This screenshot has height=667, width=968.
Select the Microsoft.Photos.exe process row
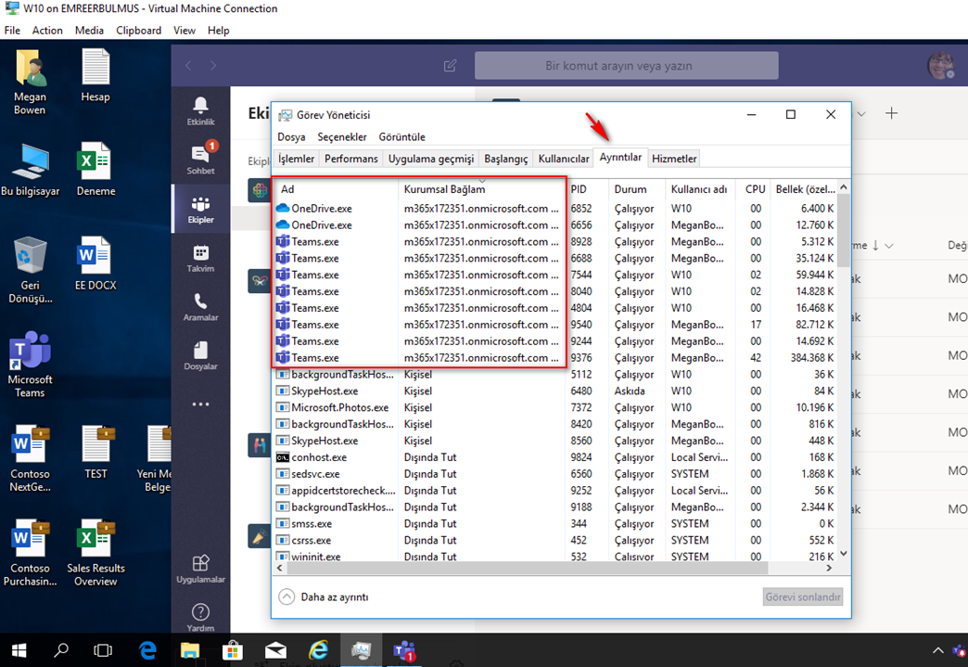(555, 407)
